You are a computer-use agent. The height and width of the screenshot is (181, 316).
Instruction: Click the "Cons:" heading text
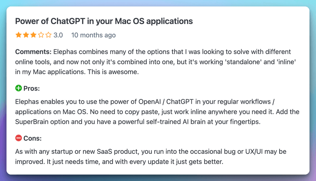(x=33, y=138)
